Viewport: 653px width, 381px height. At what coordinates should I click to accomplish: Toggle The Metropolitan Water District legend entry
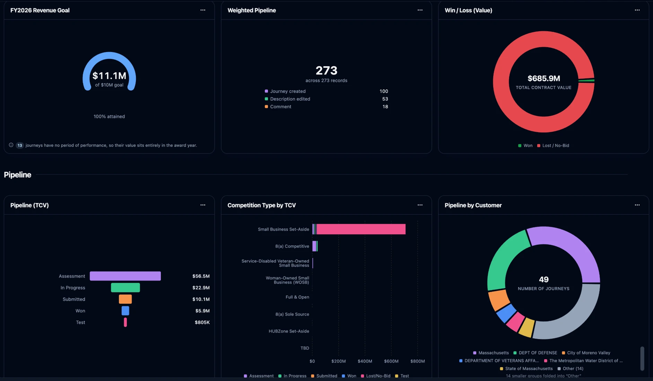(583, 361)
